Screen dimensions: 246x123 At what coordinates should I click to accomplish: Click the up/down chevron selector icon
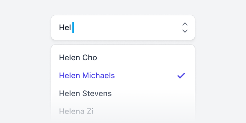point(185,28)
